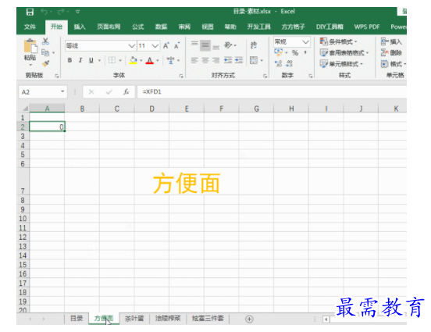Apply Percent Style number format
This screenshot has height=332, width=431.
[x=295, y=53]
